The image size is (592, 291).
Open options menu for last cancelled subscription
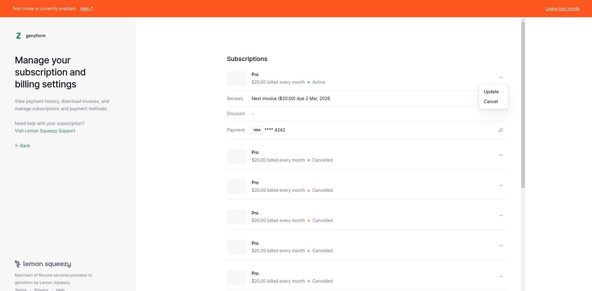tap(501, 276)
